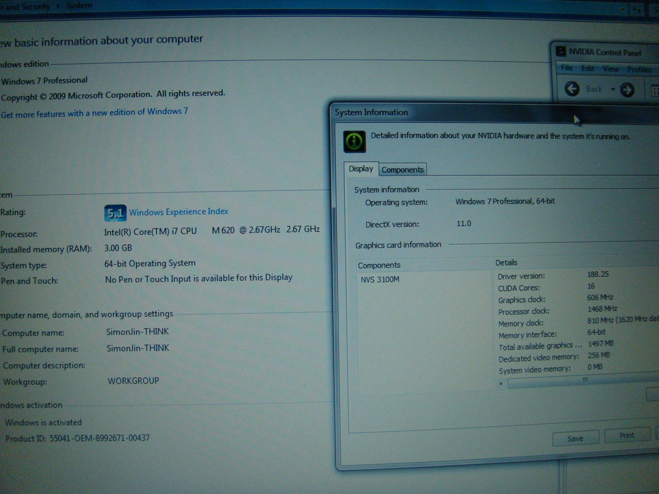Image resolution: width=659 pixels, height=494 pixels.
Task: Go back in NVIDIA Control Panel
Action: [572, 89]
